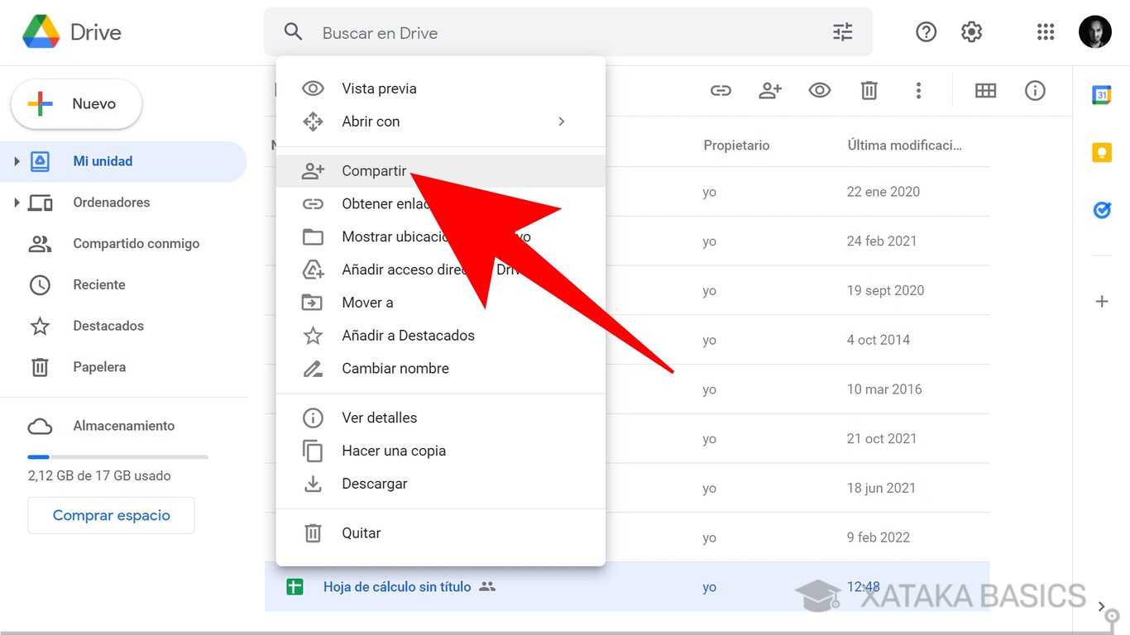Open the three-dot more actions menu
The height and width of the screenshot is (635, 1130).
pos(918,91)
